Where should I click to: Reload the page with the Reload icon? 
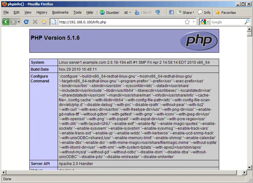[26, 22]
